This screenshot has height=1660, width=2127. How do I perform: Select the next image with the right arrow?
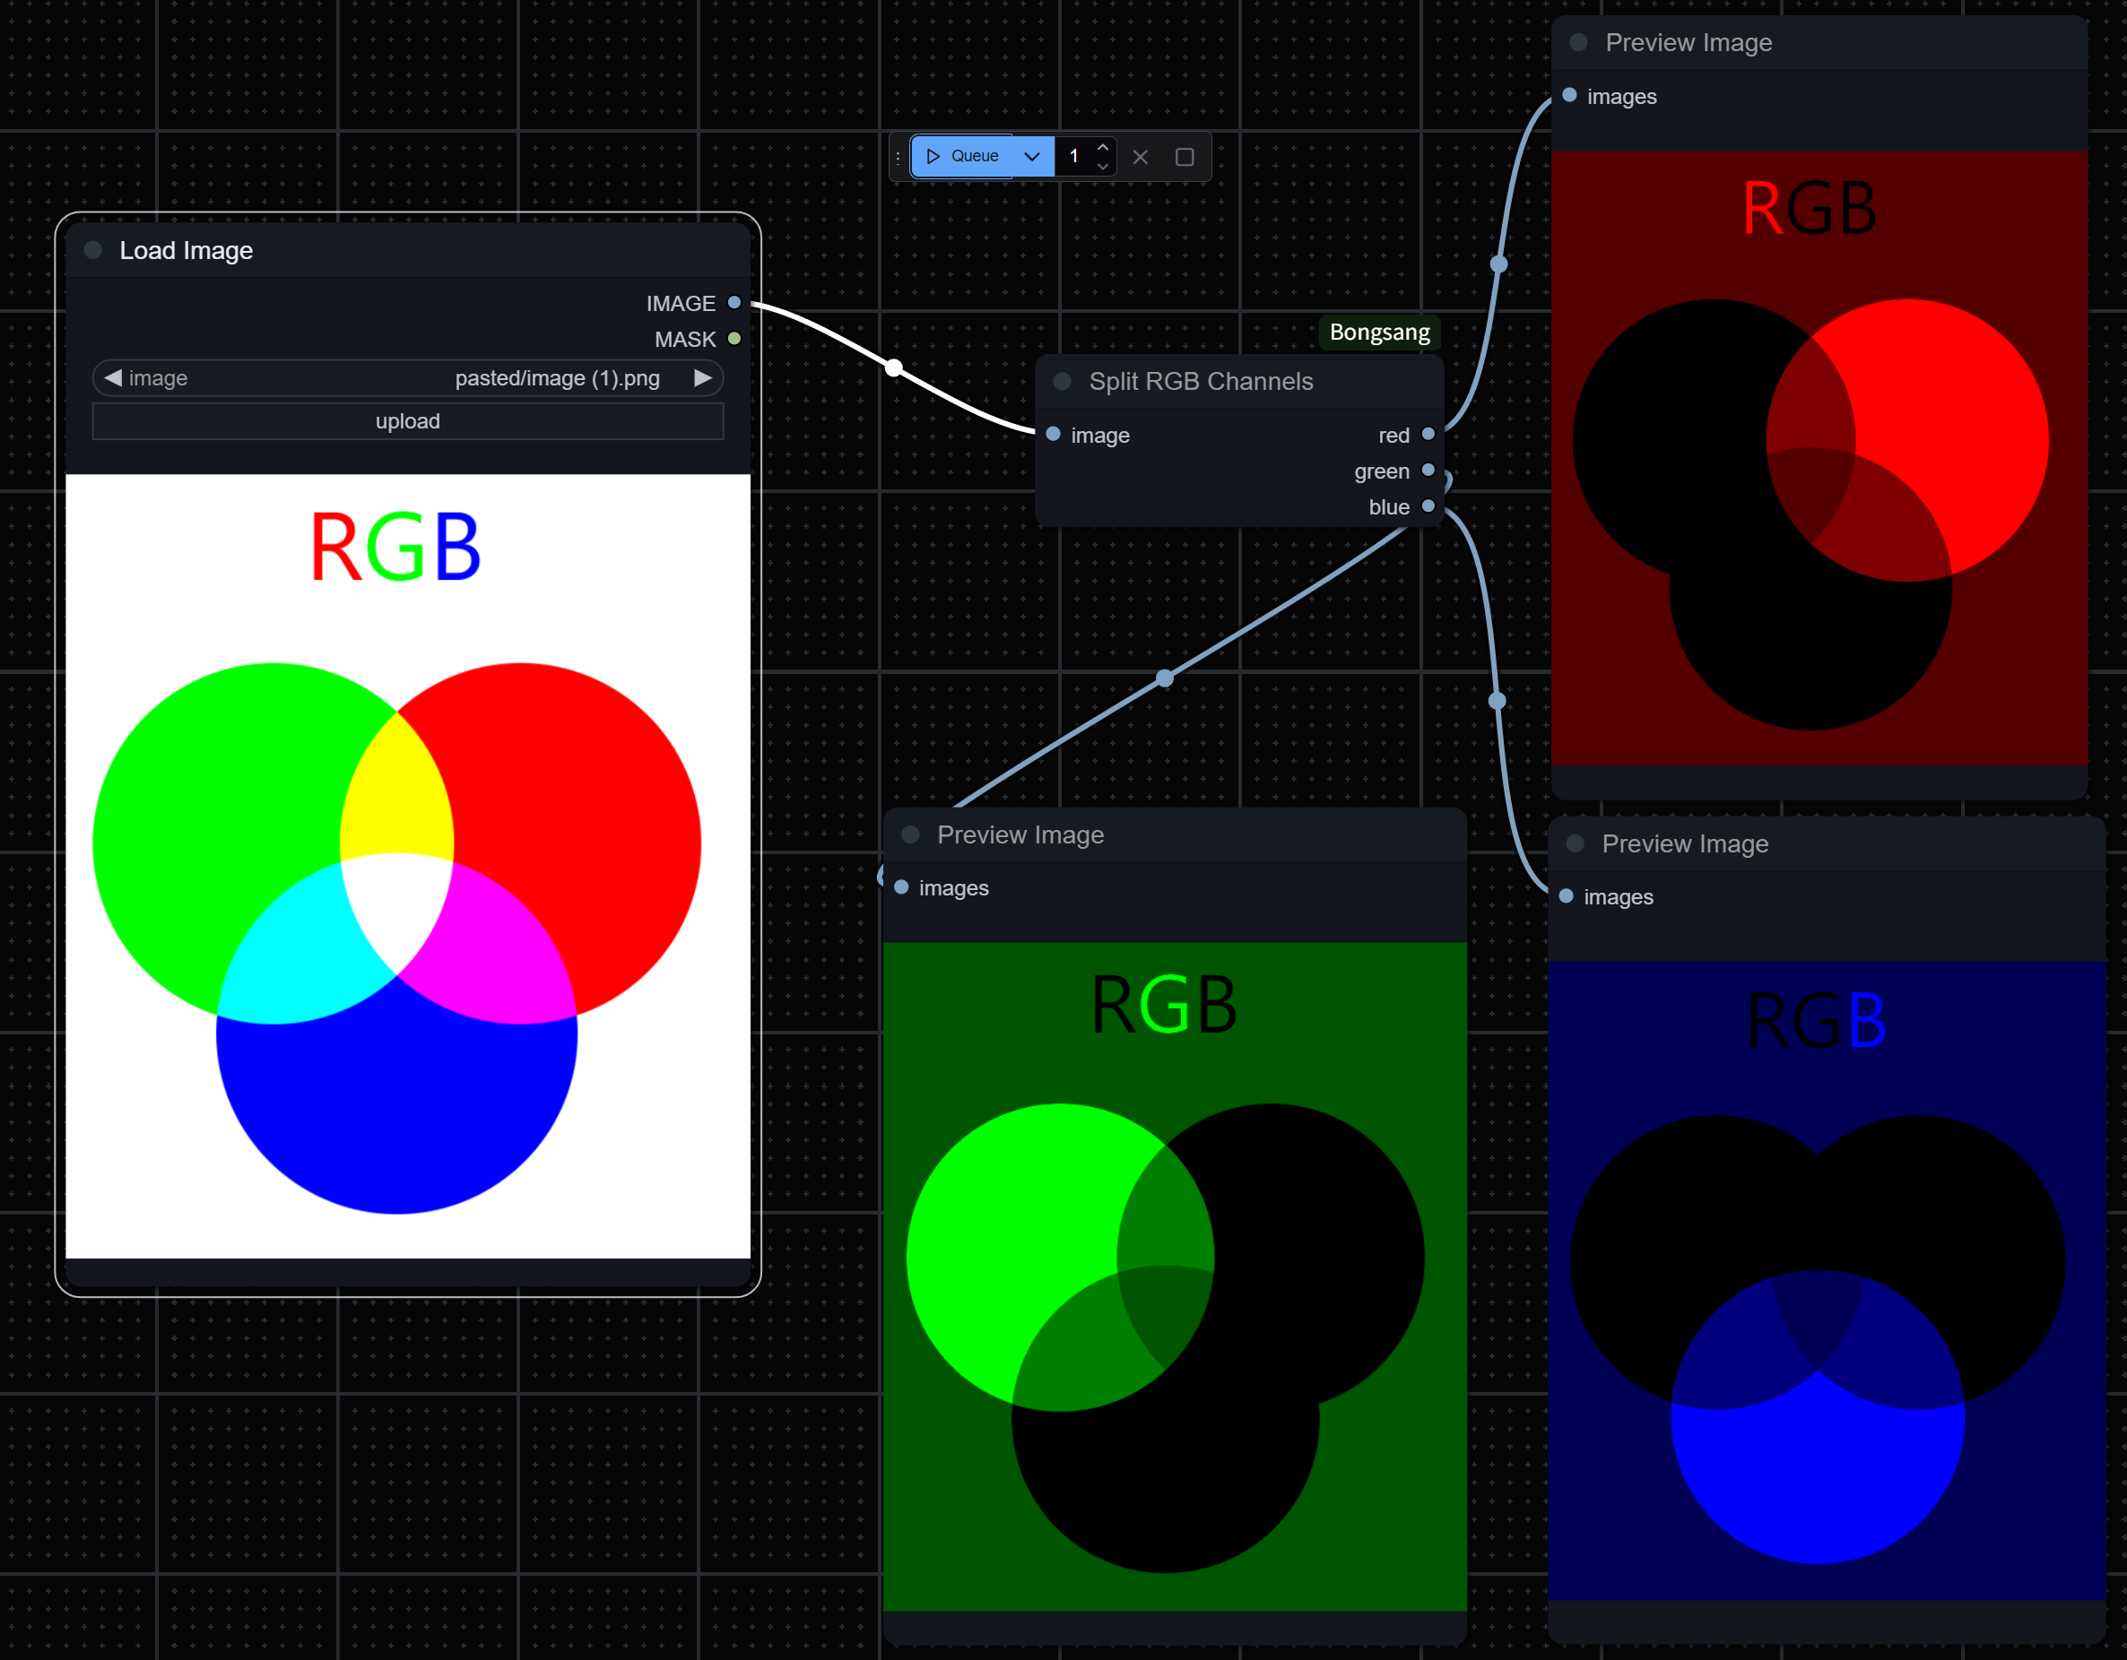pos(702,377)
